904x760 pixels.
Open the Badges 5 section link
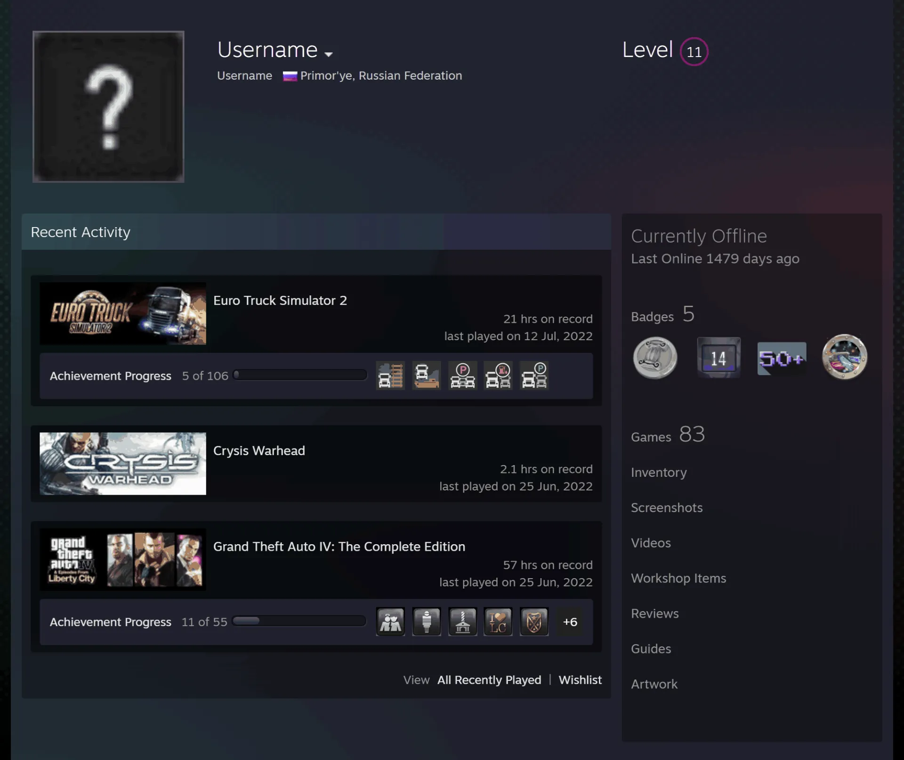[662, 314]
